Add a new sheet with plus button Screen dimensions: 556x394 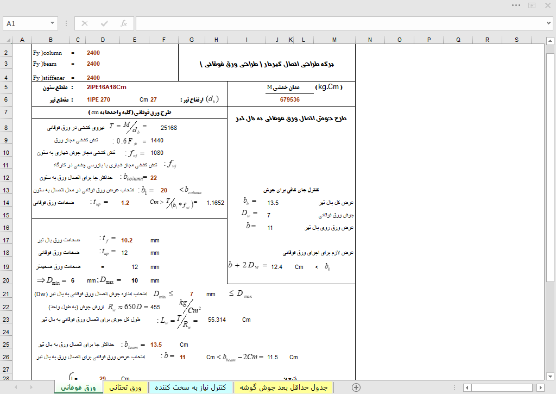pyautogui.click(x=356, y=387)
